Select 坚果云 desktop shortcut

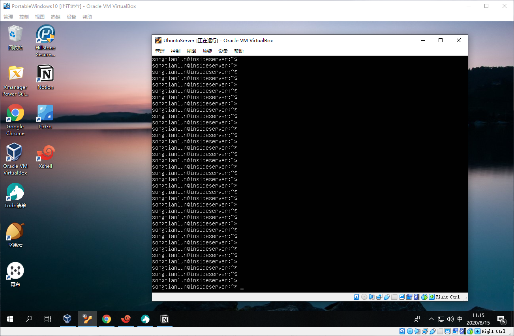pos(15,235)
